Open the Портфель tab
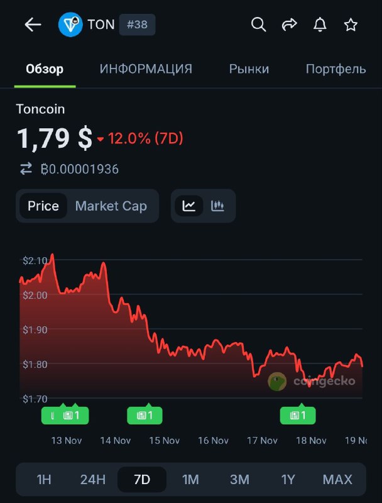This screenshot has height=503, width=382. (336, 69)
